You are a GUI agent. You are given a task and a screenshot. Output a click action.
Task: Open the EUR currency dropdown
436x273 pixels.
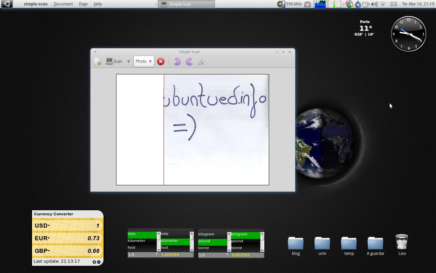(42, 238)
